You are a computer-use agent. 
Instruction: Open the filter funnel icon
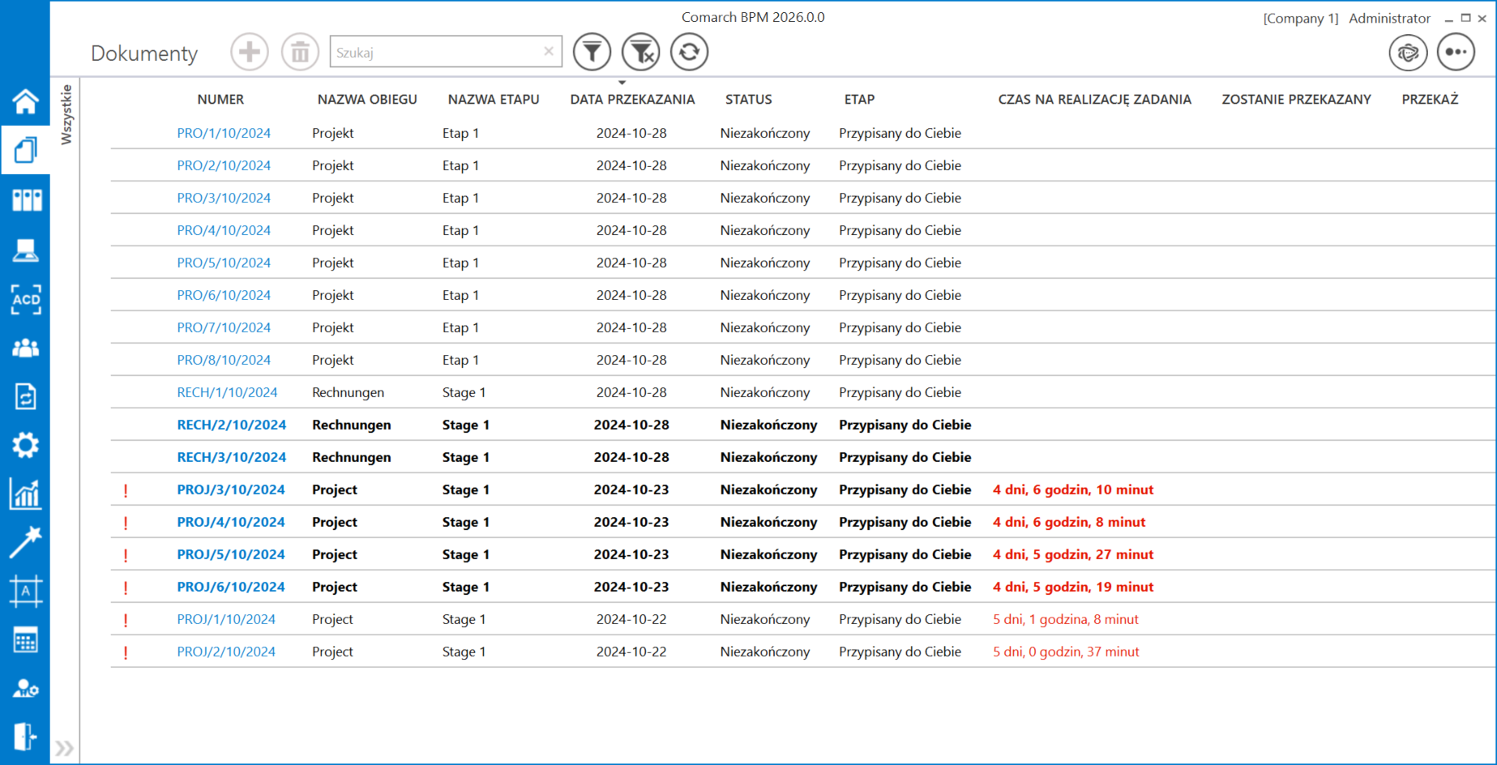tap(592, 53)
